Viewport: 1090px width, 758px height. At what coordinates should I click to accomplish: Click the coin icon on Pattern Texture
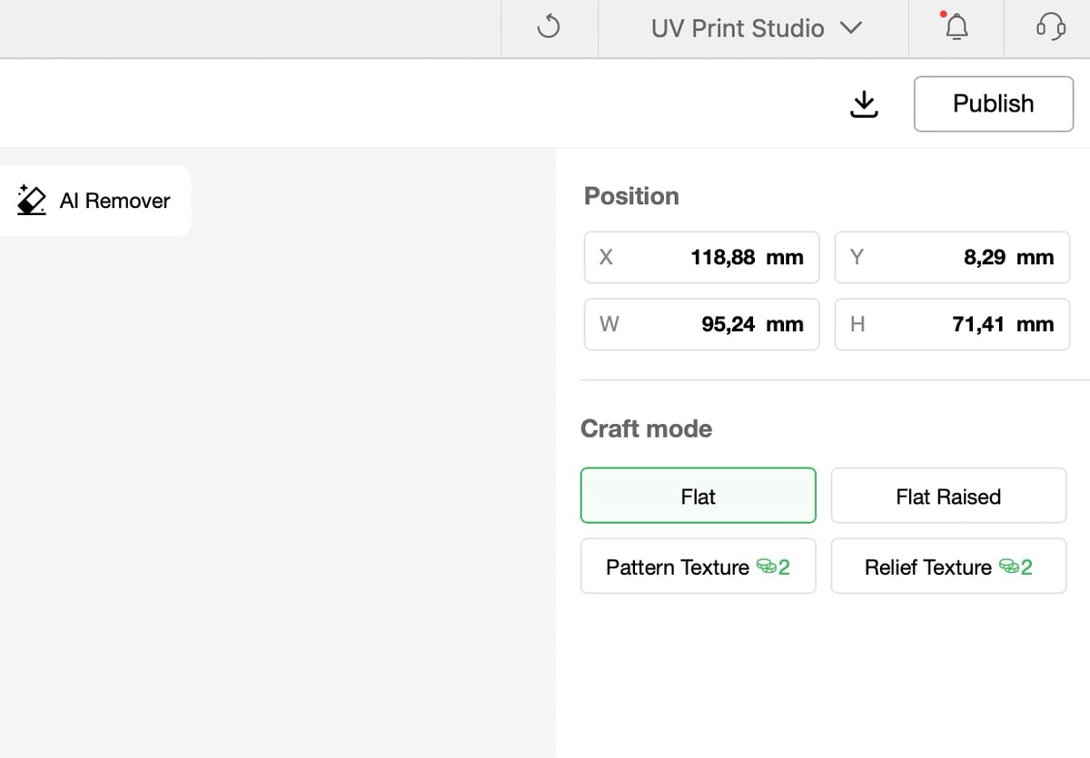[766, 566]
